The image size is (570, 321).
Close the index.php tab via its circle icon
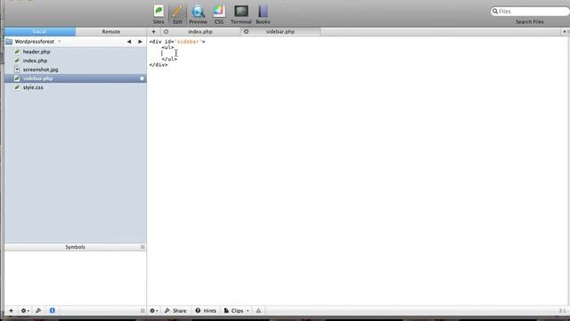(x=167, y=32)
